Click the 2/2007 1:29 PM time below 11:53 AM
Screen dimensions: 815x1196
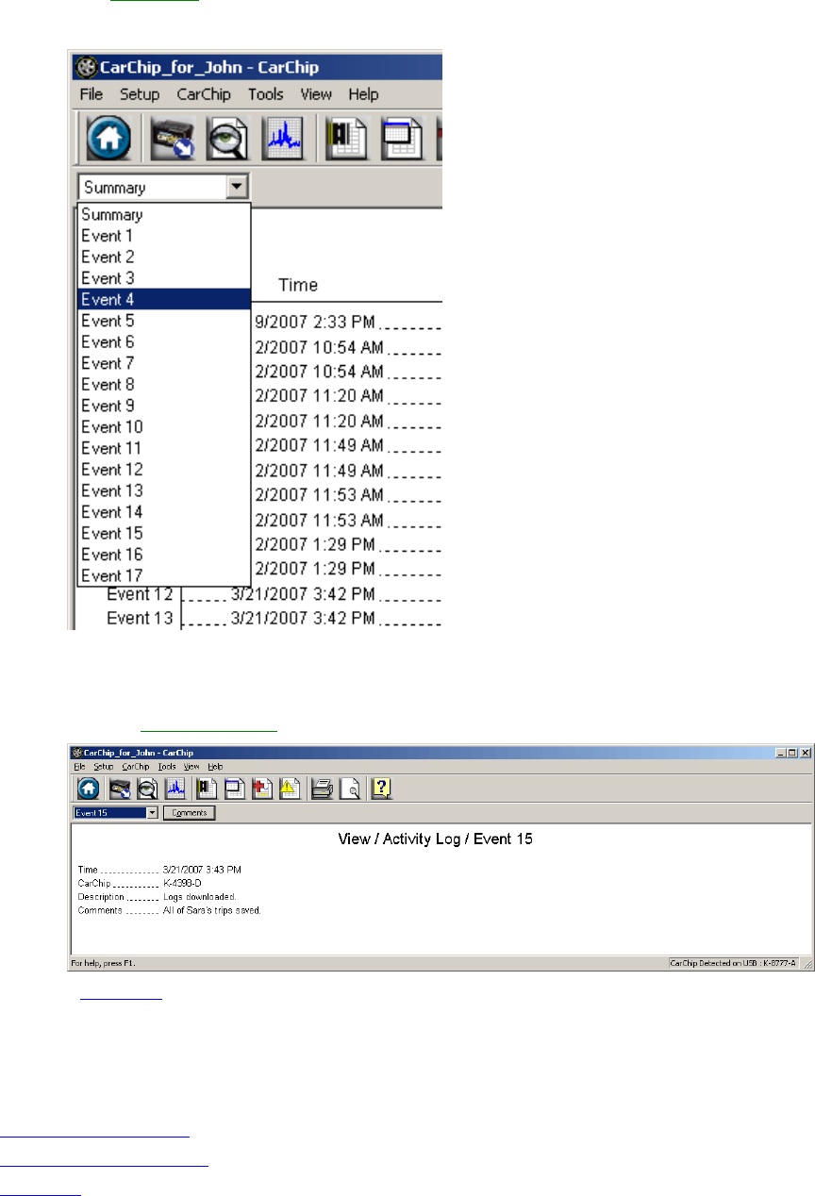click(315, 544)
